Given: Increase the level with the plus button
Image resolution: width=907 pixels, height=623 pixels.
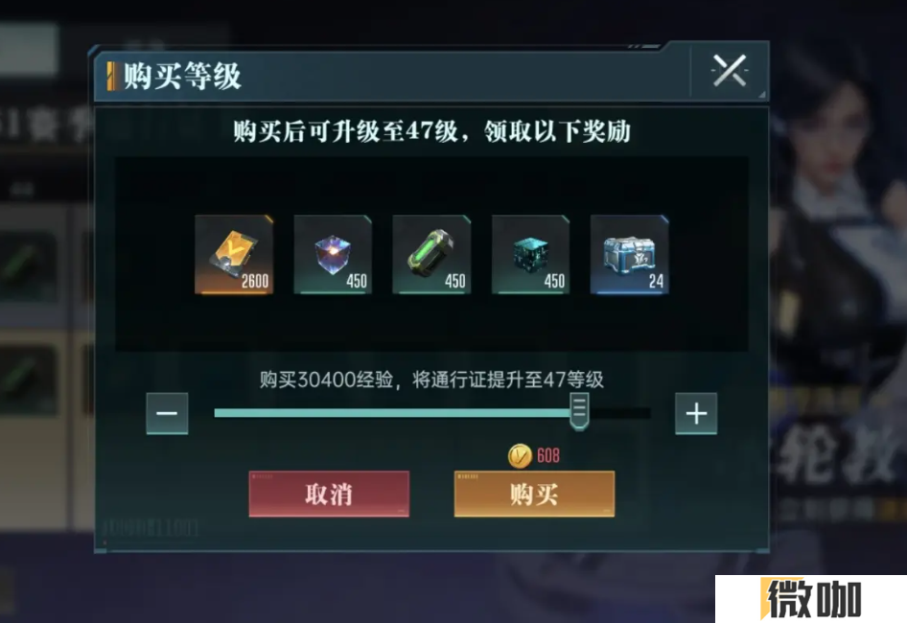Looking at the screenshot, I should coord(696,413).
